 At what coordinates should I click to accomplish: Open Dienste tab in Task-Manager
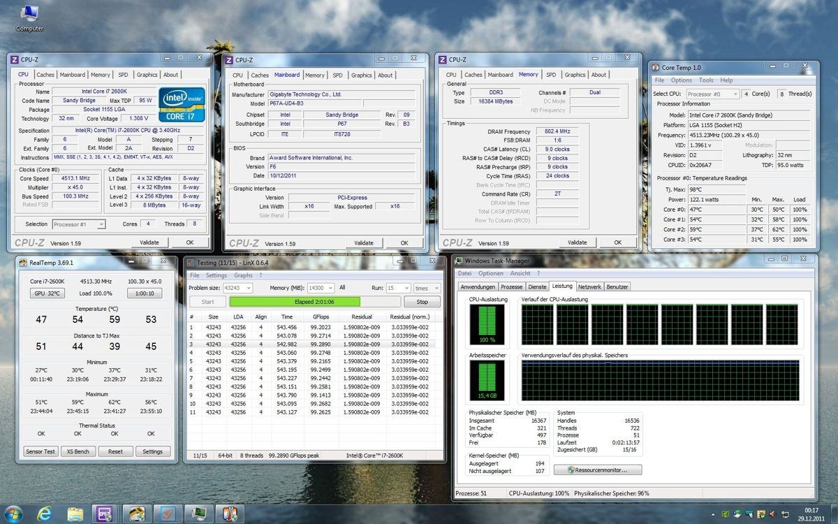click(537, 286)
